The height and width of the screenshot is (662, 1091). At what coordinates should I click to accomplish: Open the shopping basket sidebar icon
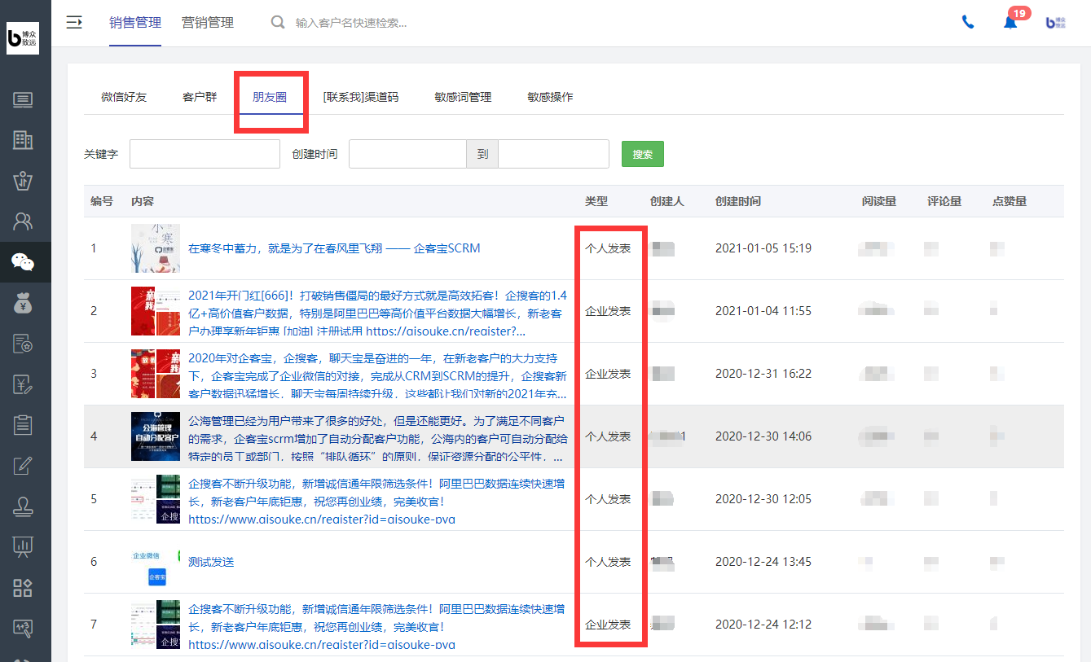(23, 181)
